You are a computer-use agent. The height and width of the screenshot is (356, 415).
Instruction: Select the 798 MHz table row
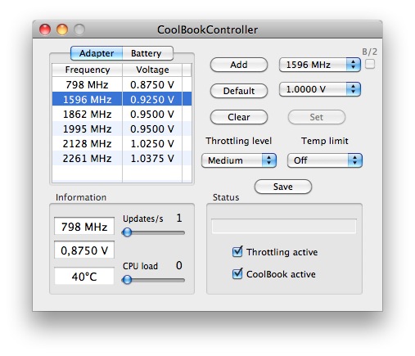click(122, 84)
